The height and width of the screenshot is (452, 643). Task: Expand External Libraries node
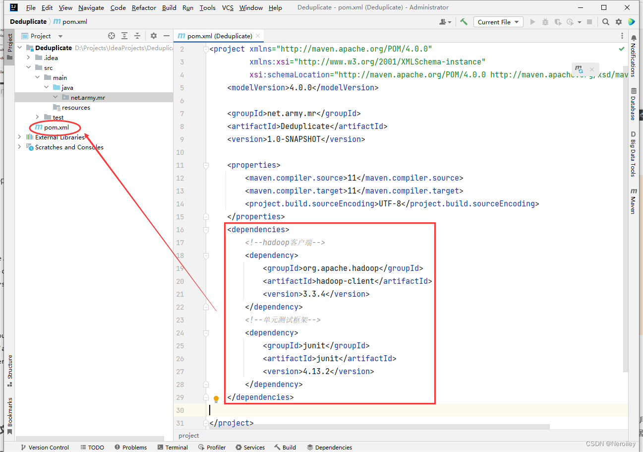point(20,137)
